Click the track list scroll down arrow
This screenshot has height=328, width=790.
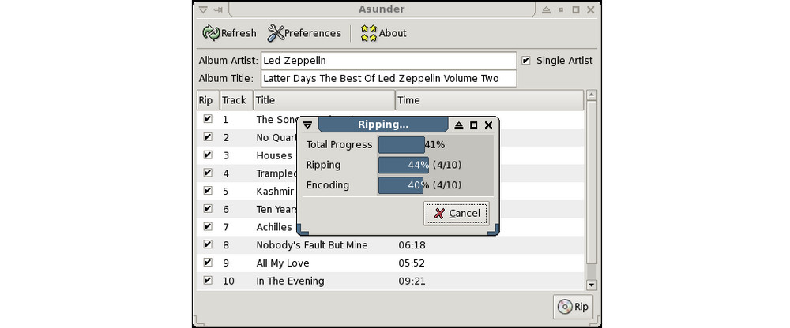592,285
